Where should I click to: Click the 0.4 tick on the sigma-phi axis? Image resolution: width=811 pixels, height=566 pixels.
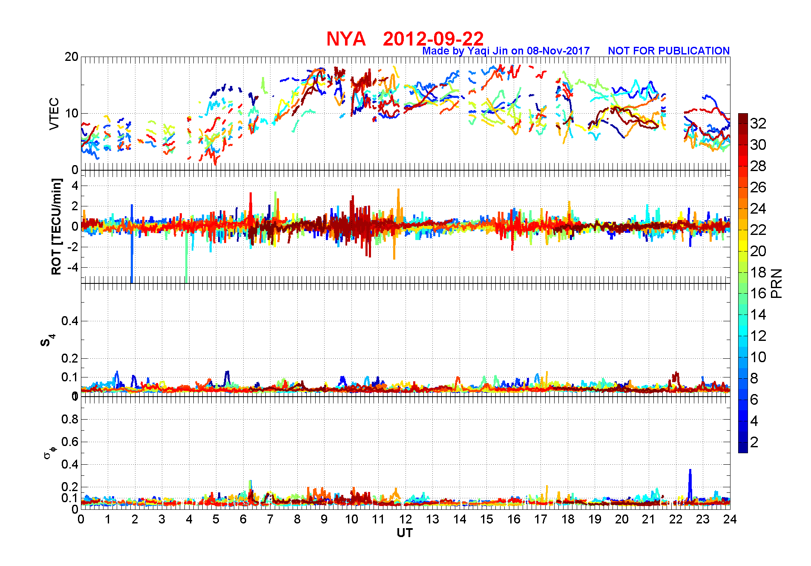click(x=70, y=464)
